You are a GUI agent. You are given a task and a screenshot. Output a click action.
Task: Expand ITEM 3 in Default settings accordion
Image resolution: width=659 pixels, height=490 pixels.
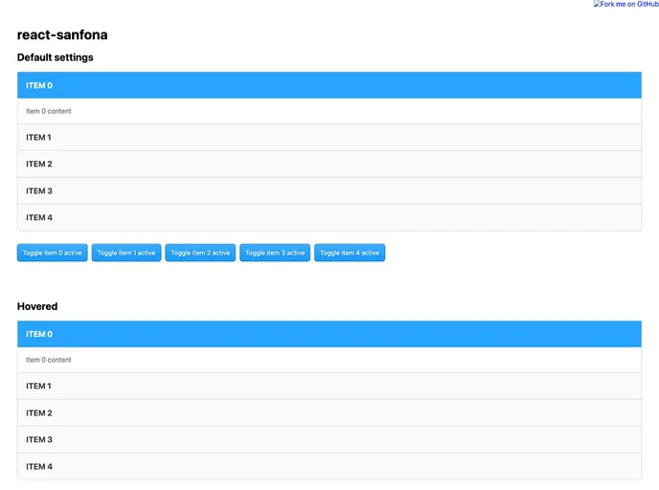coord(329,191)
